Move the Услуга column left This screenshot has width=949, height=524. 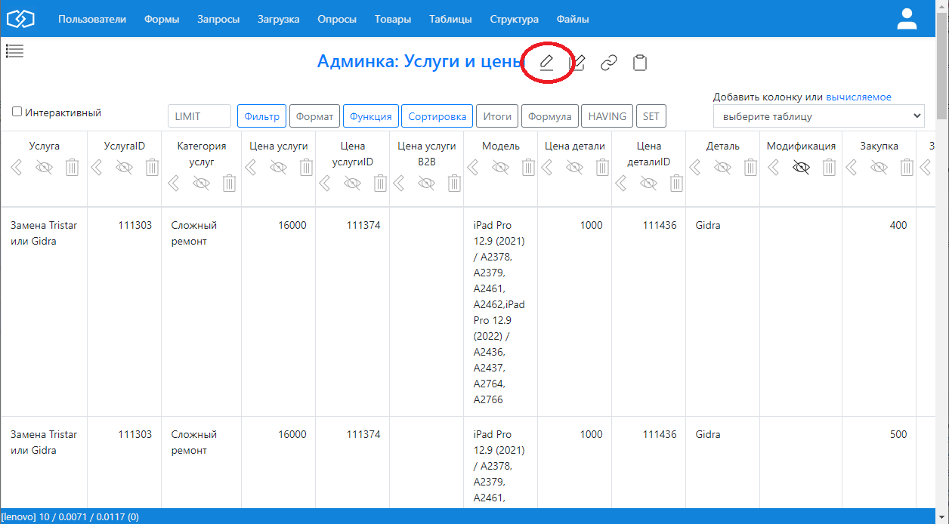tap(17, 168)
